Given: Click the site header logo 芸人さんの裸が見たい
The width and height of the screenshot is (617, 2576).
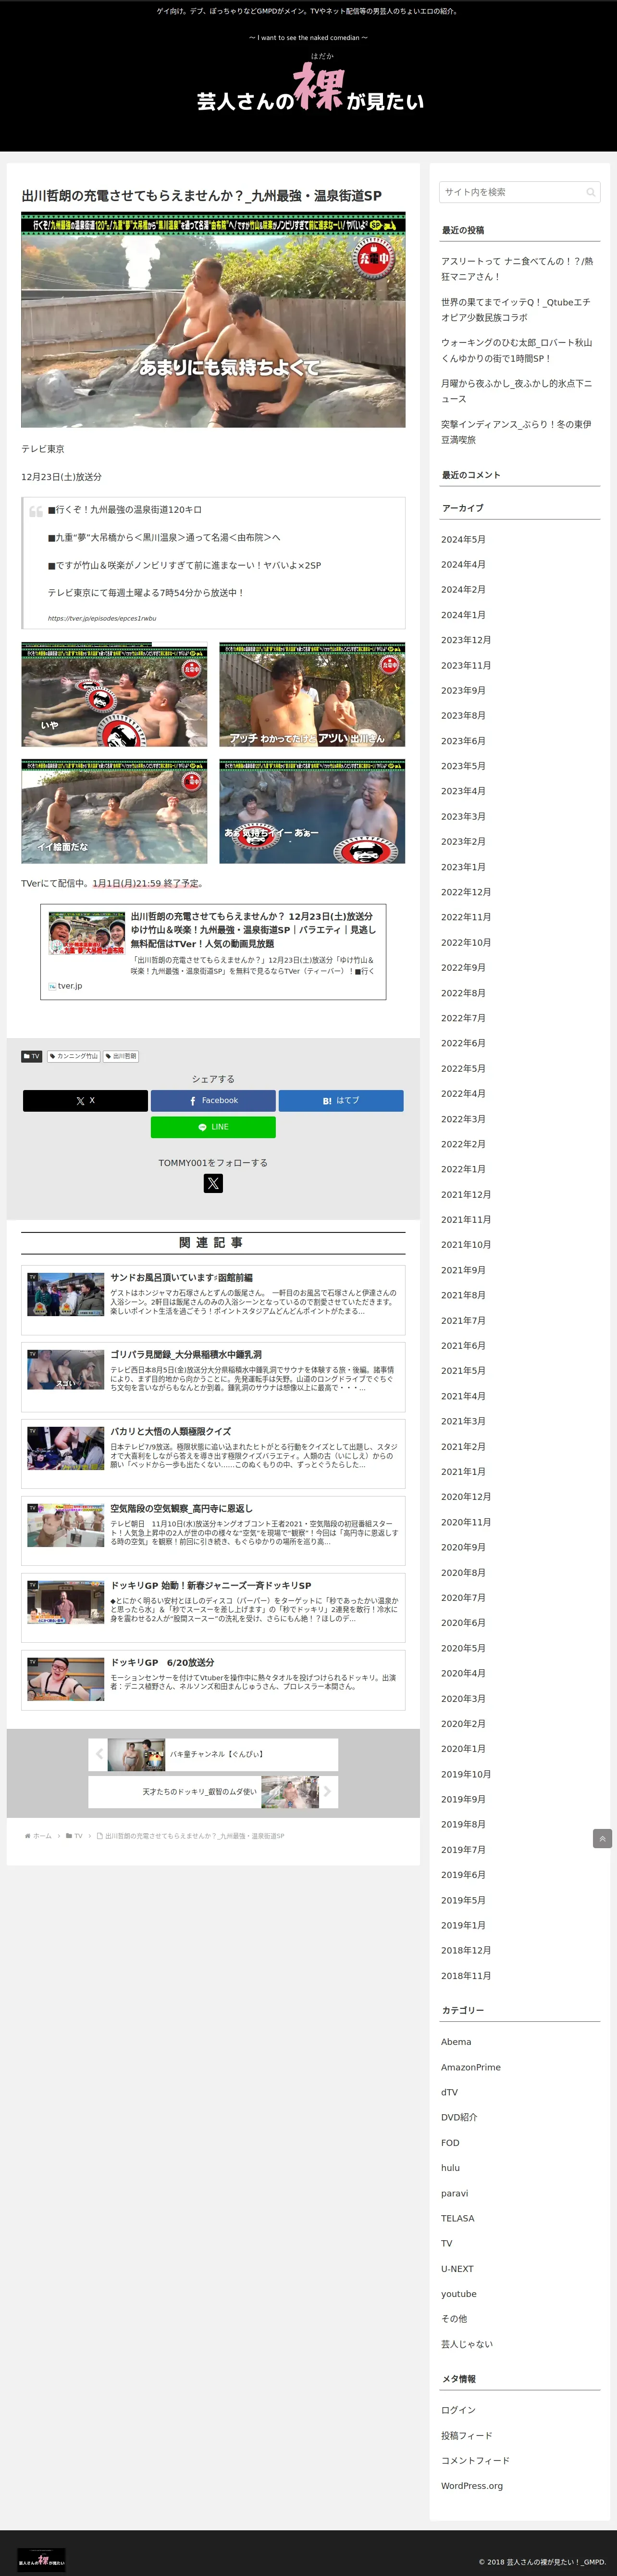Looking at the screenshot, I should (309, 87).
